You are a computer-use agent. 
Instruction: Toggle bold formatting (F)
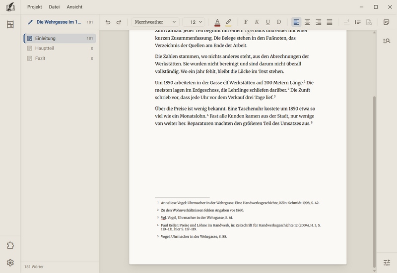pos(246,22)
